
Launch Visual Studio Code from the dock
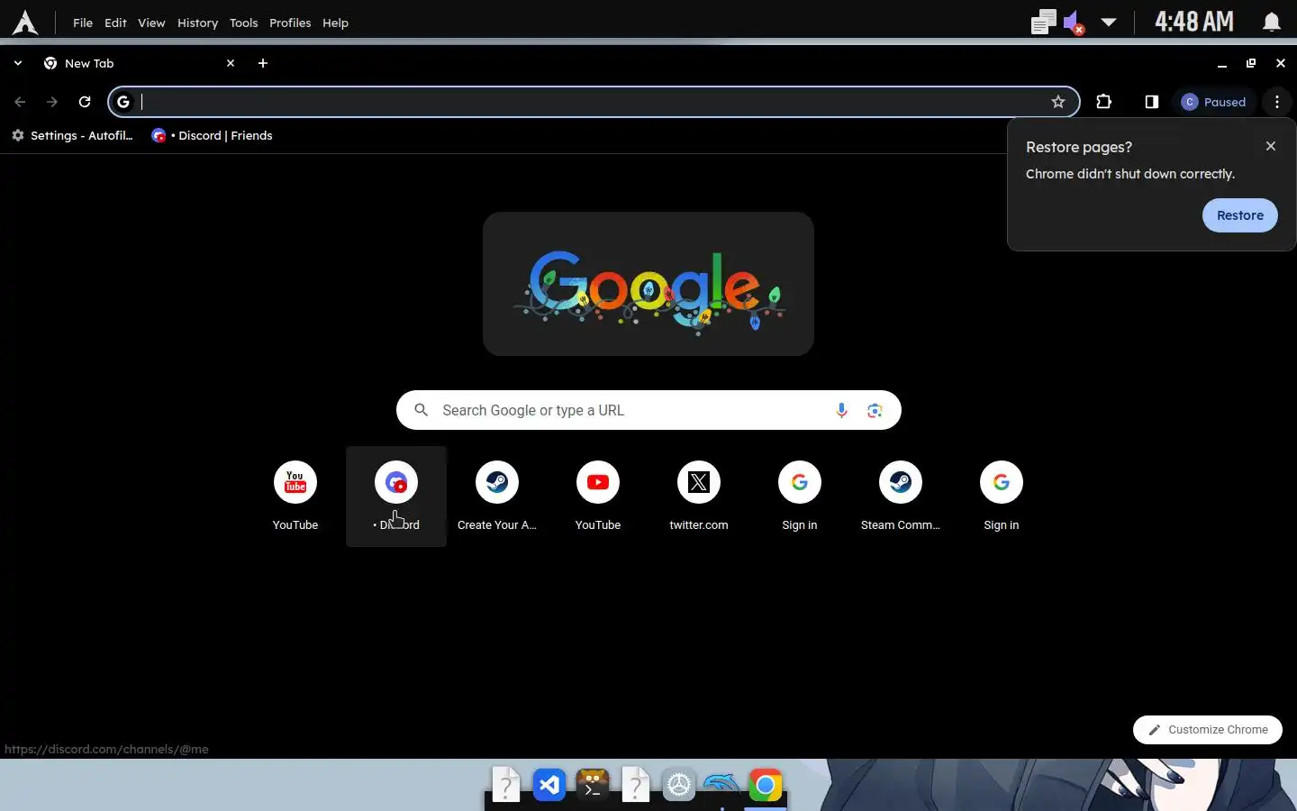point(549,785)
